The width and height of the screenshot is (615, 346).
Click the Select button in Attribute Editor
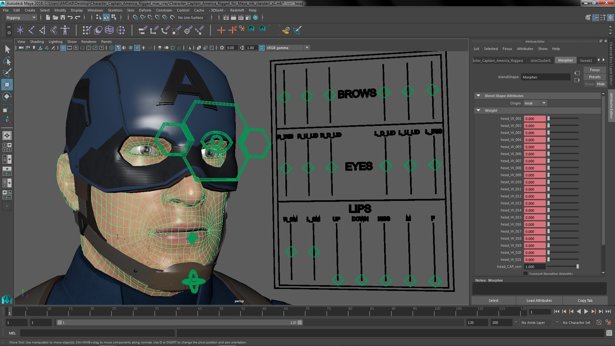(x=493, y=301)
